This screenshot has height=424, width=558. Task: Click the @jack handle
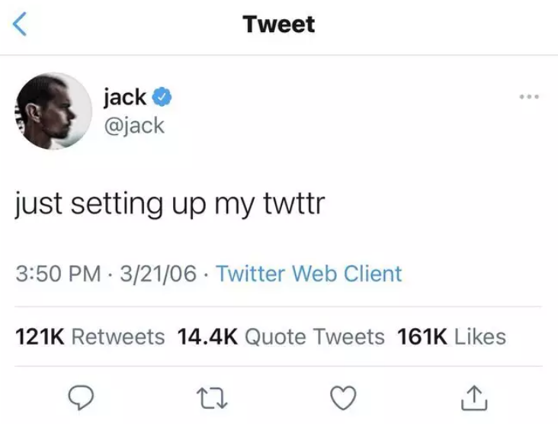tap(134, 126)
